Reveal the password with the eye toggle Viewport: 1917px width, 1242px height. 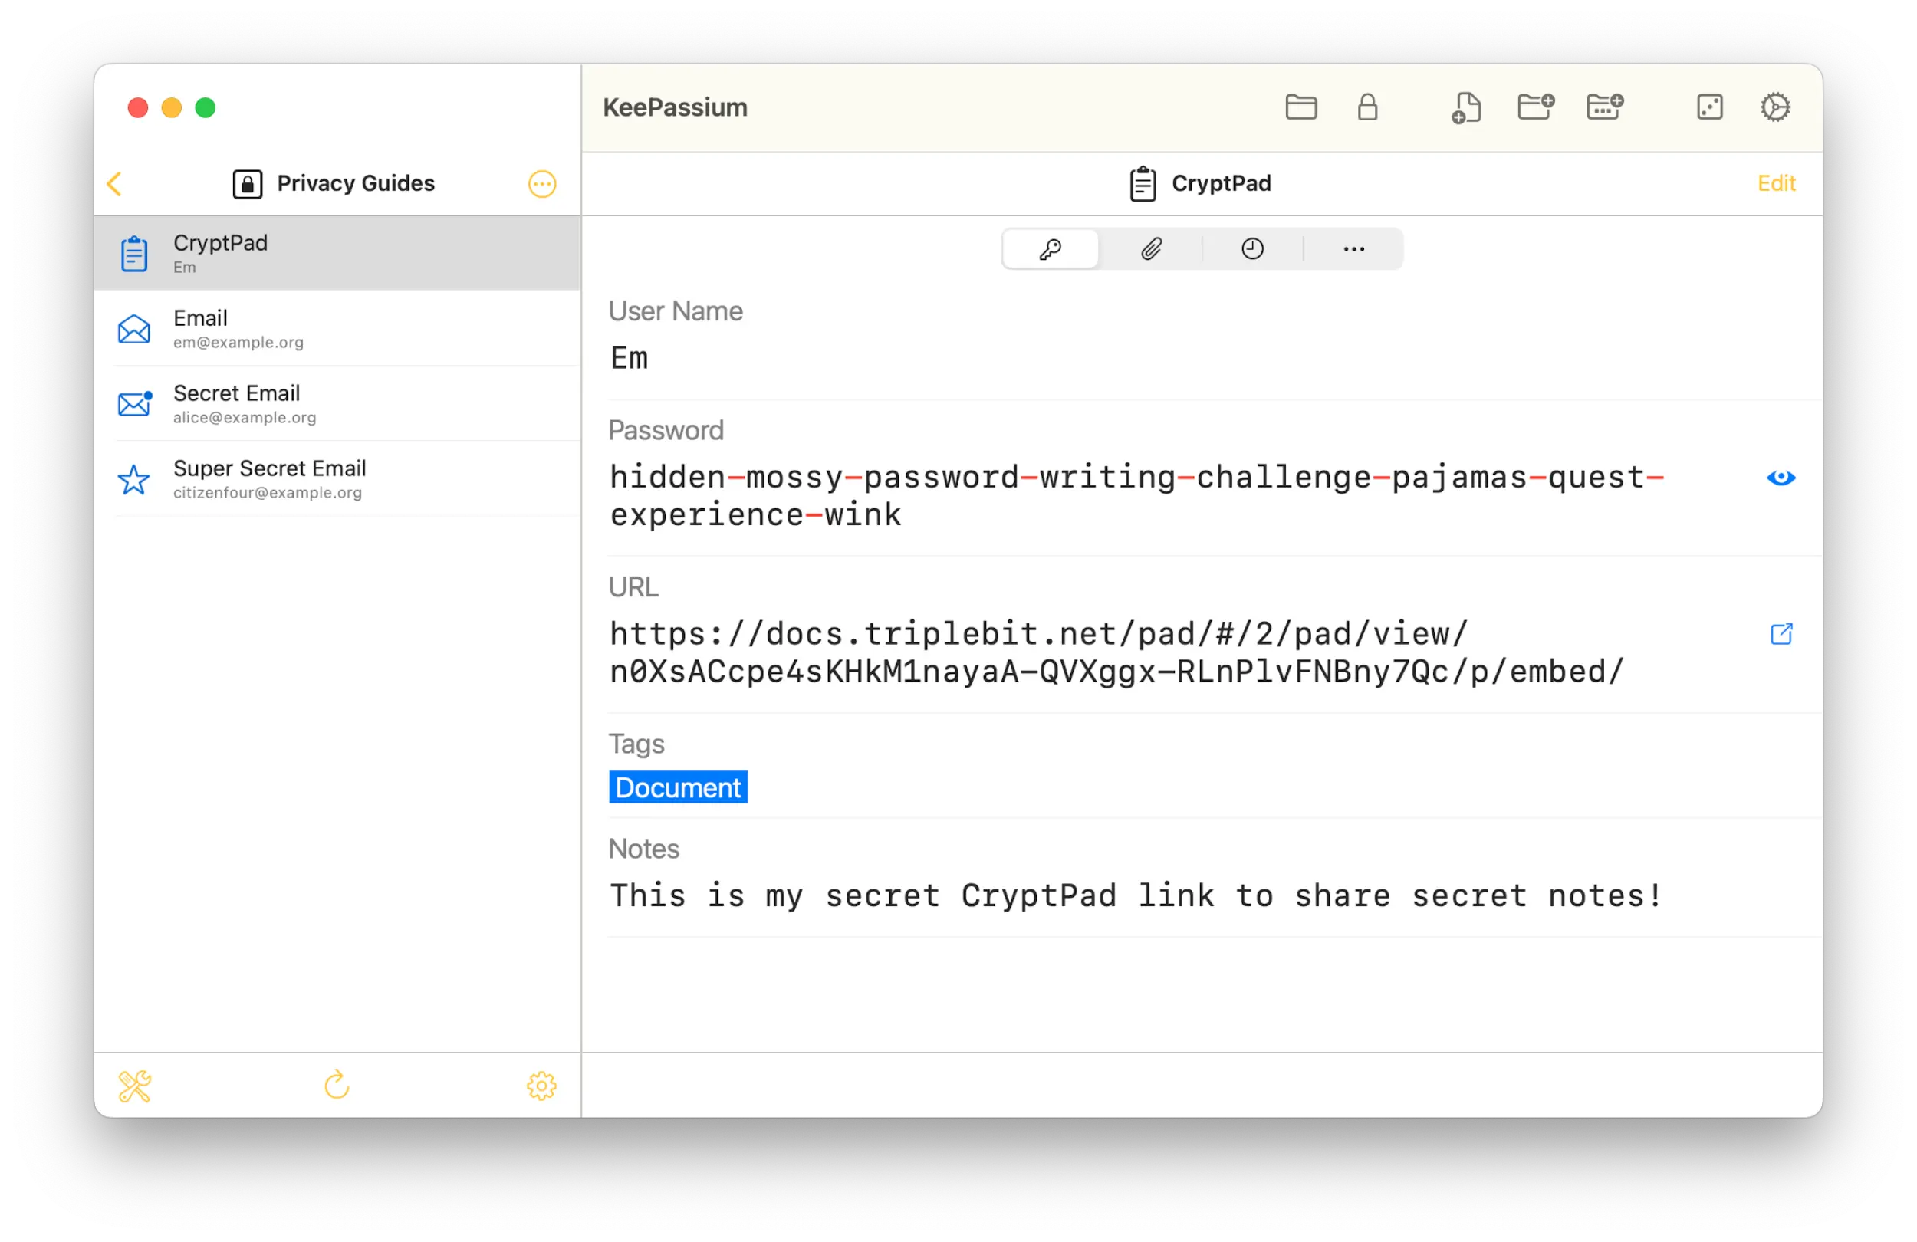point(1781,478)
